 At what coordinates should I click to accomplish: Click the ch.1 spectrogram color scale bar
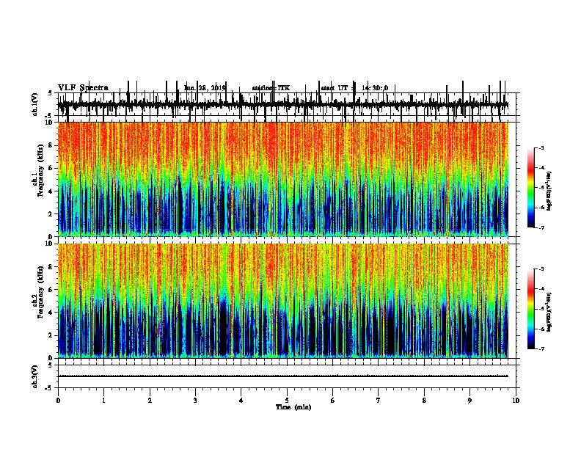(531, 188)
